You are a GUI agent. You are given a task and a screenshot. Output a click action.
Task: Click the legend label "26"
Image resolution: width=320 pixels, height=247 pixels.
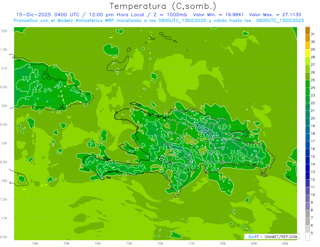(x=313, y=72)
